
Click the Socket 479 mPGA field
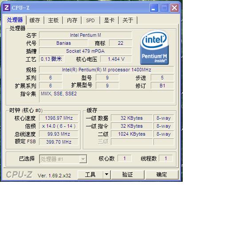coord(86,51)
